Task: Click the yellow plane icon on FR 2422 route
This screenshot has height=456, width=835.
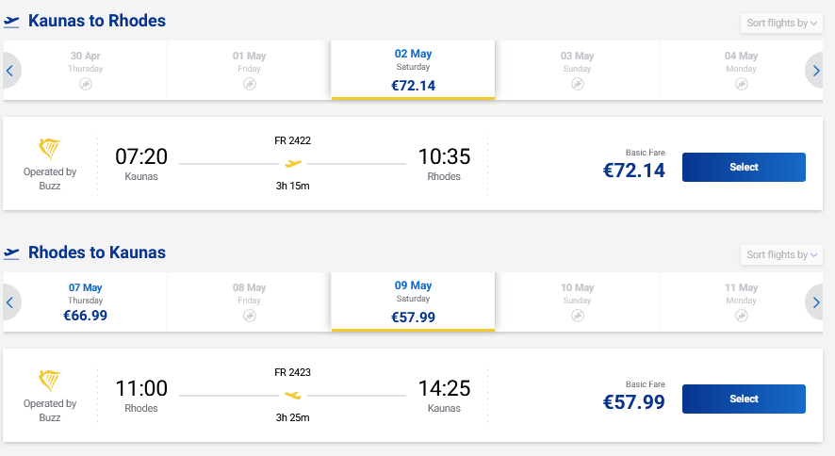Action: 293,163
